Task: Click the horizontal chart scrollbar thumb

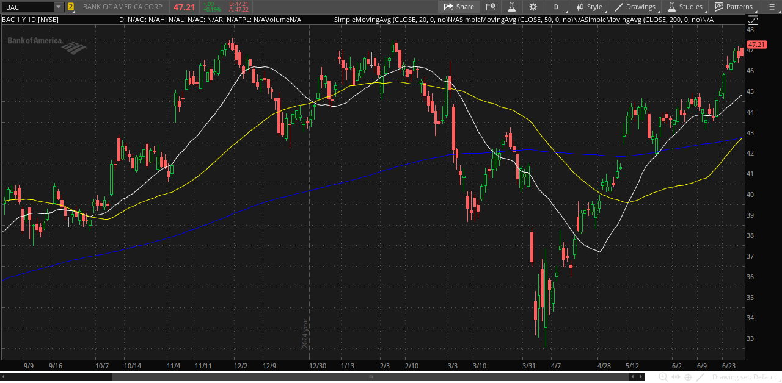Action: coord(370,377)
